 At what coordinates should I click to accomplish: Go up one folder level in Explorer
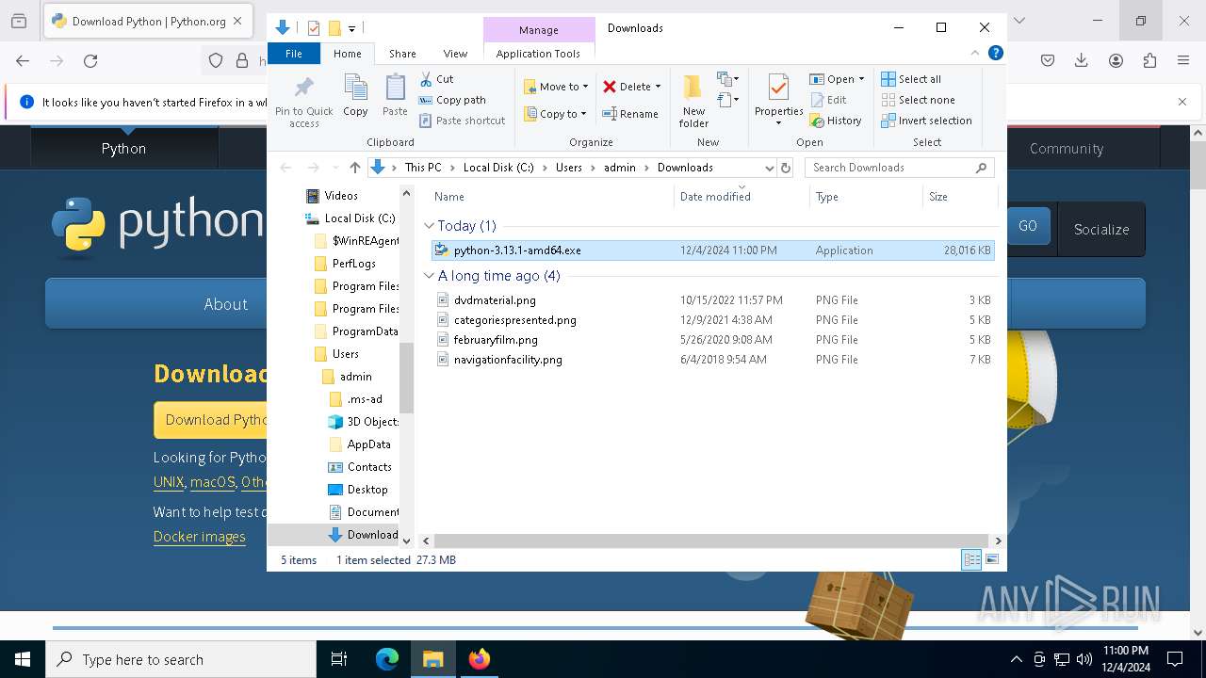coord(354,168)
